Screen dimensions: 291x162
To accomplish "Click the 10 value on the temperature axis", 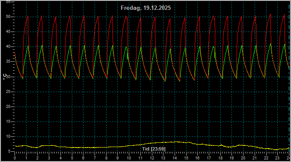I will click(x=8, y=137).
